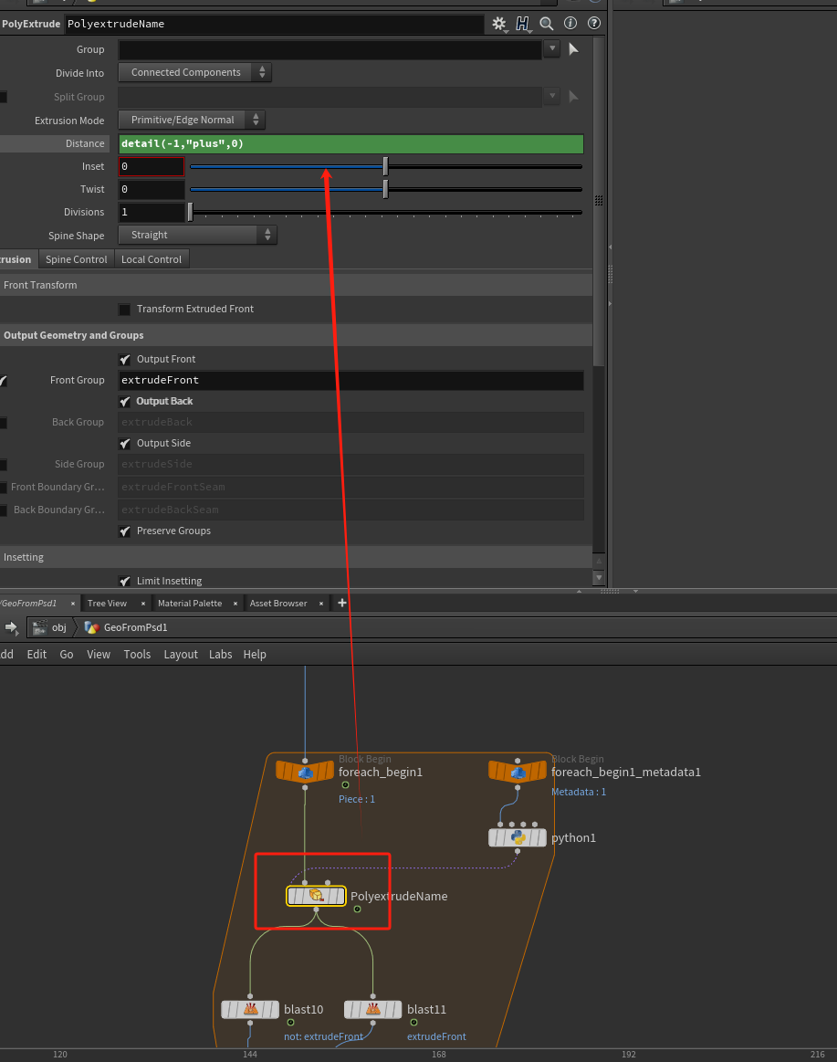837x1062 pixels.
Task: Click the Group selection arrow icon
Action: [573, 49]
